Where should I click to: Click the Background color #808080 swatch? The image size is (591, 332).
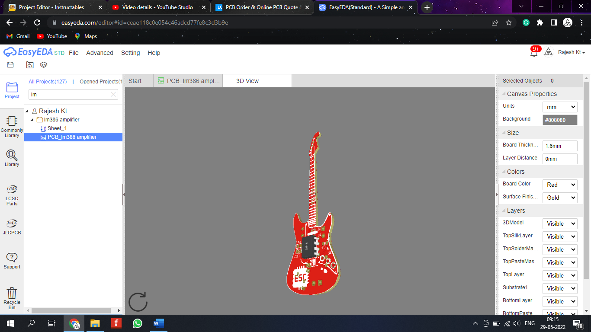point(560,120)
